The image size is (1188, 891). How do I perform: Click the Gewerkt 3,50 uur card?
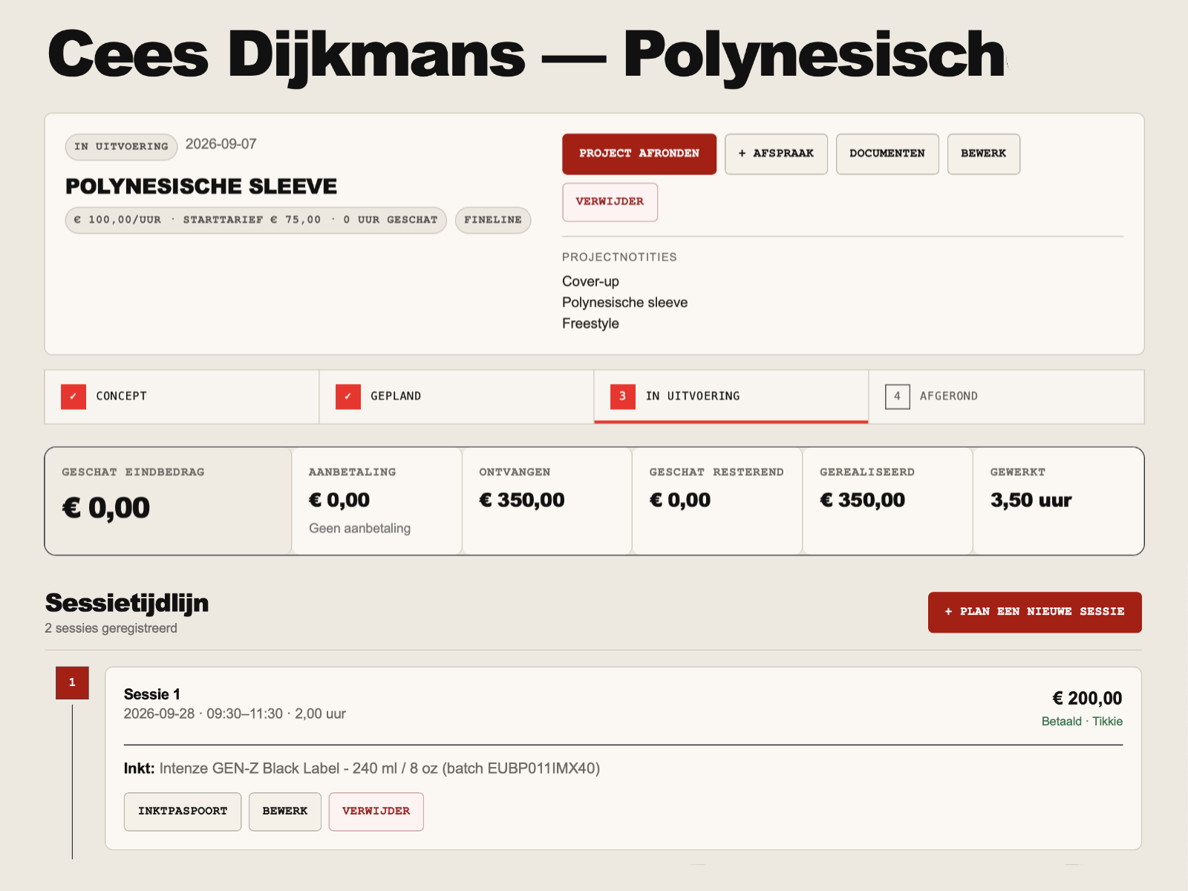pyautogui.click(x=1058, y=501)
